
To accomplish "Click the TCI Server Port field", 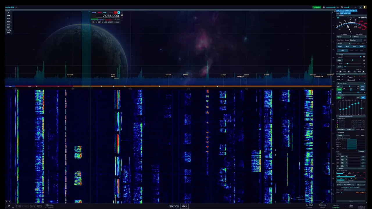I will (362, 135).
